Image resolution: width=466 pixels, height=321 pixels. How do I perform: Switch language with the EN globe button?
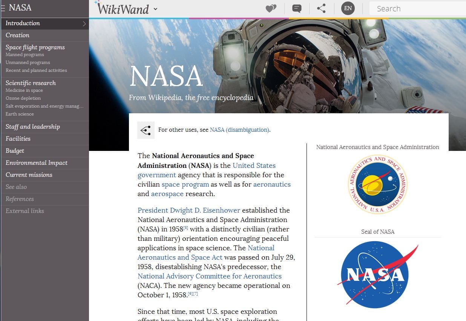pos(347,8)
